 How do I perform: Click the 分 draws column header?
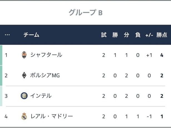click(x=127, y=35)
